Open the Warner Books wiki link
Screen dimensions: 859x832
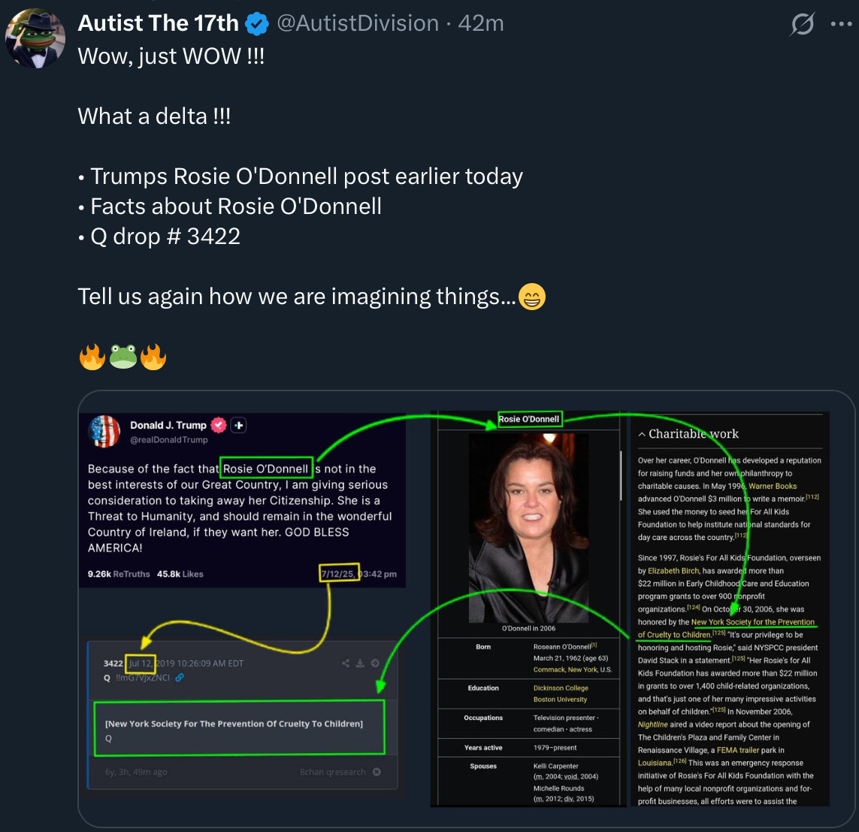click(773, 486)
